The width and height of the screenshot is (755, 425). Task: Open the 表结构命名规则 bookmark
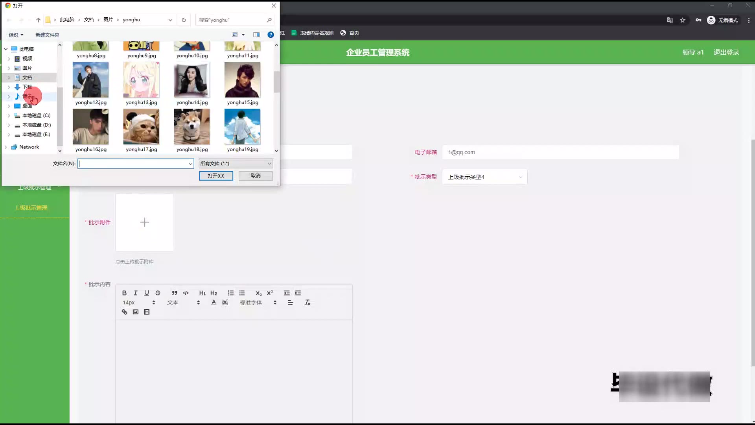pyautogui.click(x=313, y=33)
